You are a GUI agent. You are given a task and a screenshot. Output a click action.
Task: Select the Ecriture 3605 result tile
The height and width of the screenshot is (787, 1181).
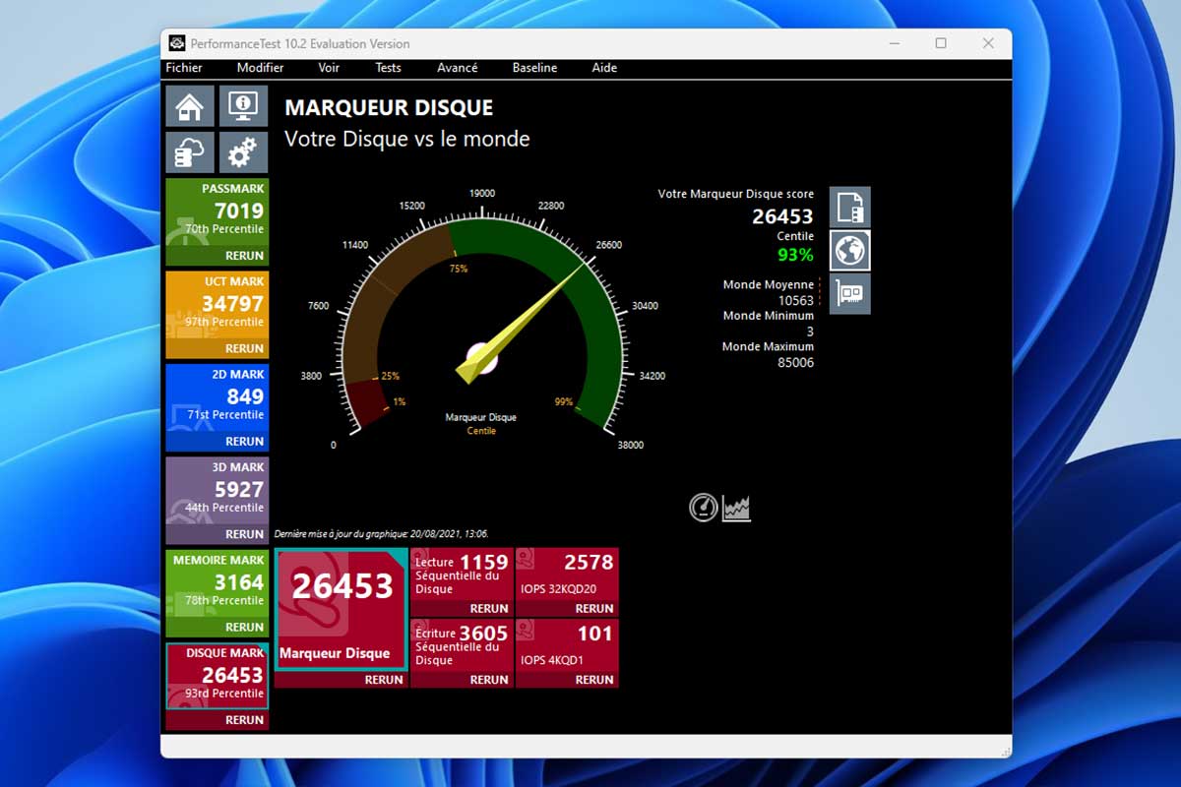pos(462,645)
